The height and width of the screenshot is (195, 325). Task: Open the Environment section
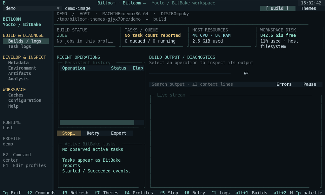click(x=22, y=68)
